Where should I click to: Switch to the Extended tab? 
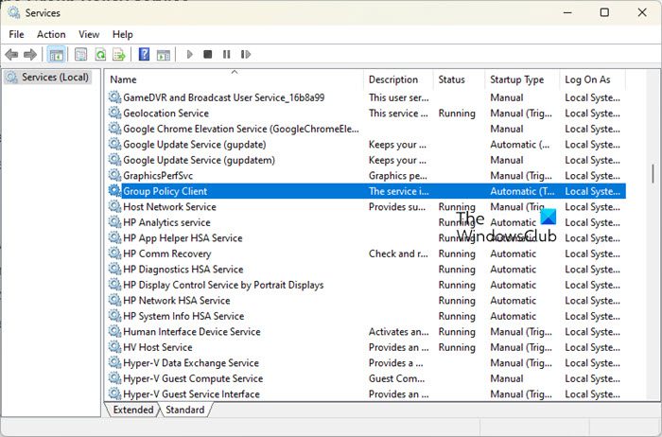point(133,410)
